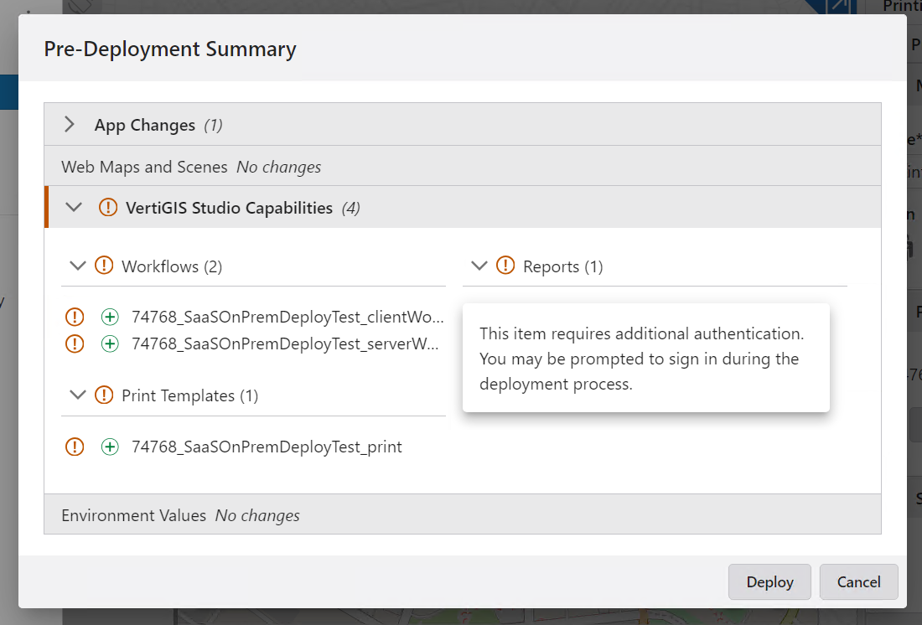Click the warning icon beside VertiGIS Studio Capabilities

[108, 207]
